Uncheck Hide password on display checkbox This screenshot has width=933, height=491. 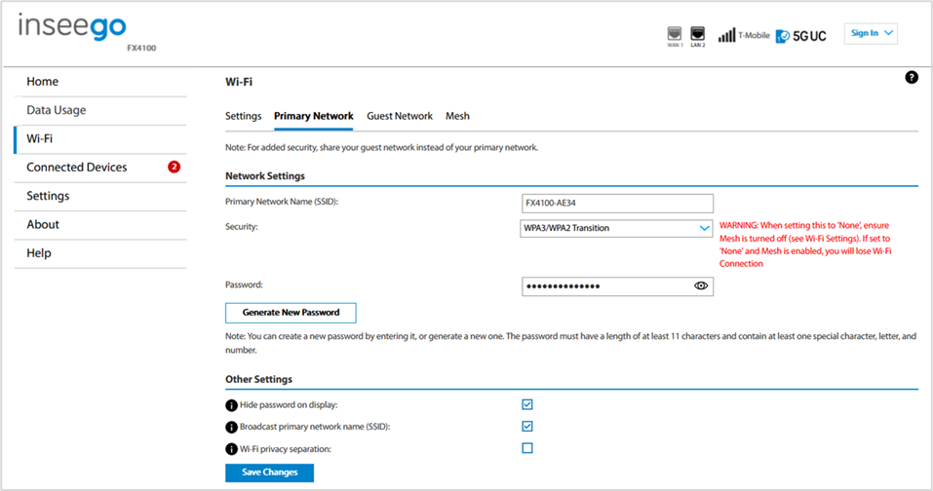(x=527, y=405)
